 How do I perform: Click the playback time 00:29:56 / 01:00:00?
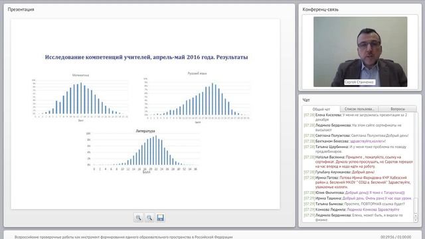coord(396,237)
